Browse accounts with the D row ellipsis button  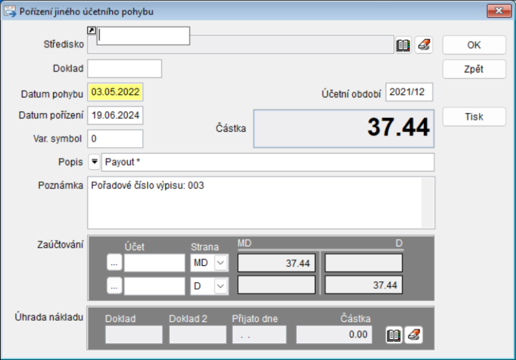coord(114,286)
